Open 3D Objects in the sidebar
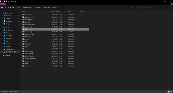Viewport: 173px width, 93px height. pyautogui.click(x=9, y=30)
